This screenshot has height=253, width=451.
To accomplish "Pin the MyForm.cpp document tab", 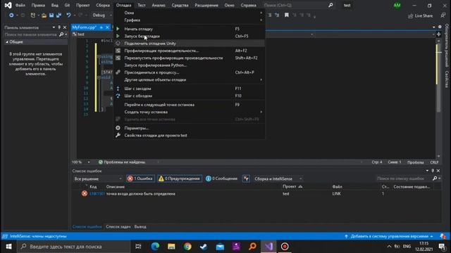I will pos(101,27).
